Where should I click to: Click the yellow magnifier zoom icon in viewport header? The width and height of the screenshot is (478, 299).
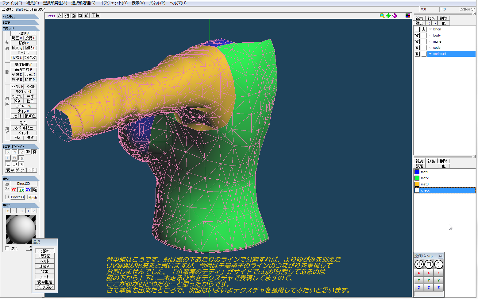point(382,16)
